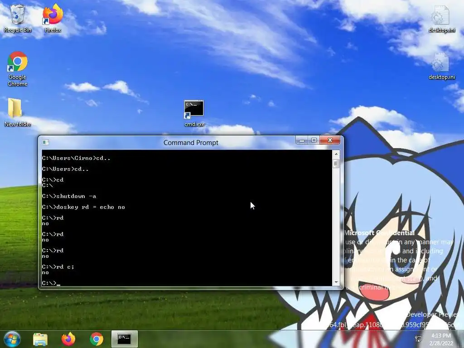Screen dimensions: 464x348
Task: Click the Command Prompt scrollbar down arrow
Action: point(336,282)
